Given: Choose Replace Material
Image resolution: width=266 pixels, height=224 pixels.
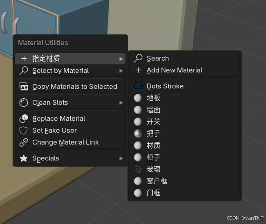Looking at the screenshot, I should point(70,118).
